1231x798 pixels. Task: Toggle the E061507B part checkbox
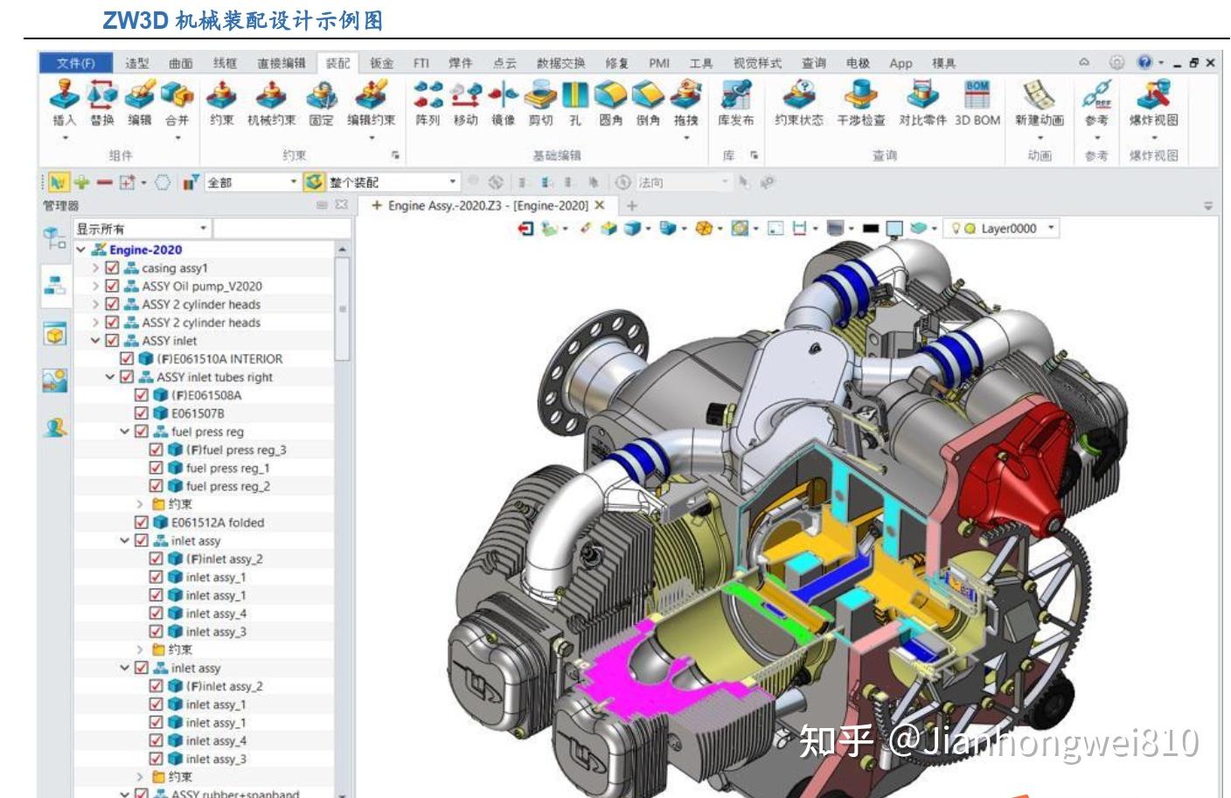point(142,413)
